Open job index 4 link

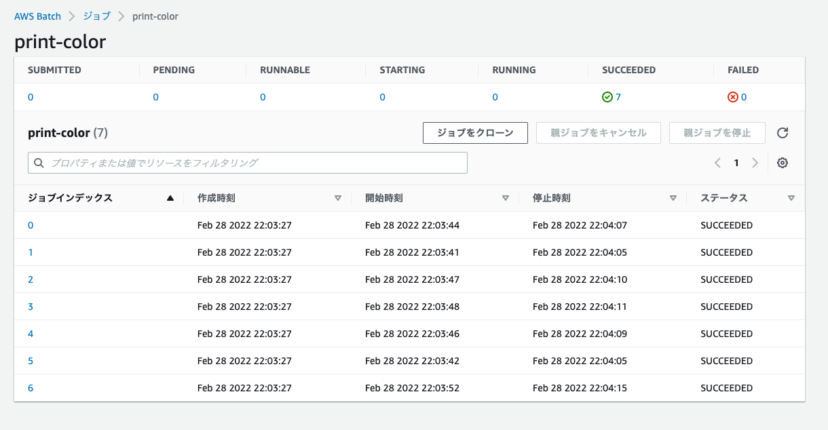coord(31,334)
